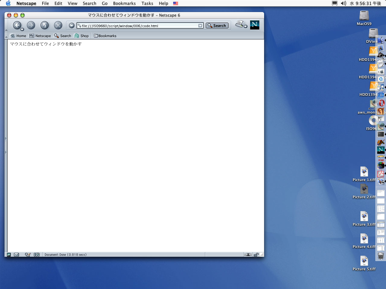Open the Edit menu

click(x=58, y=3)
